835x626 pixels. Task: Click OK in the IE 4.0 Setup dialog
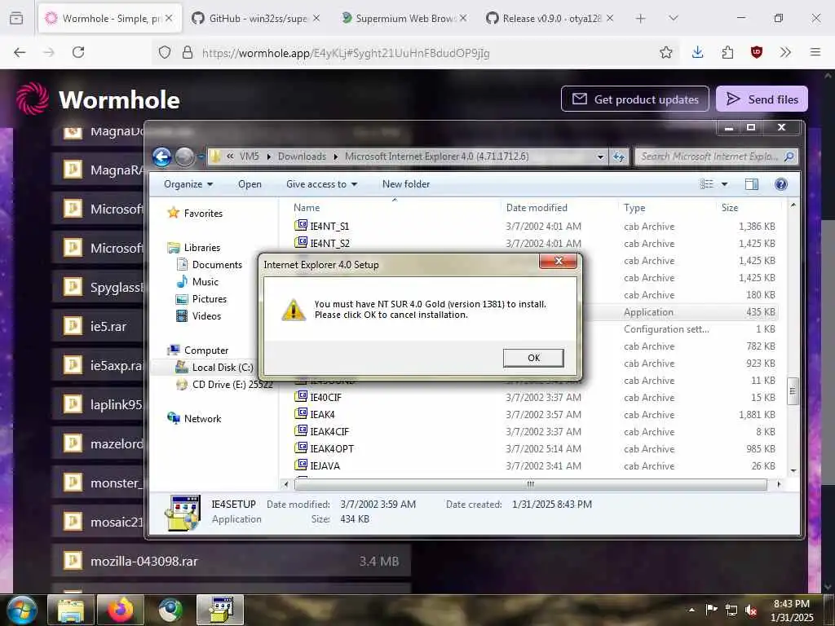pos(533,358)
